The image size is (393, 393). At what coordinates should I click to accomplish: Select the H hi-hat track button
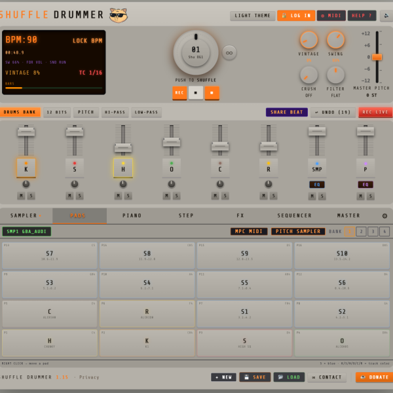(x=123, y=168)
